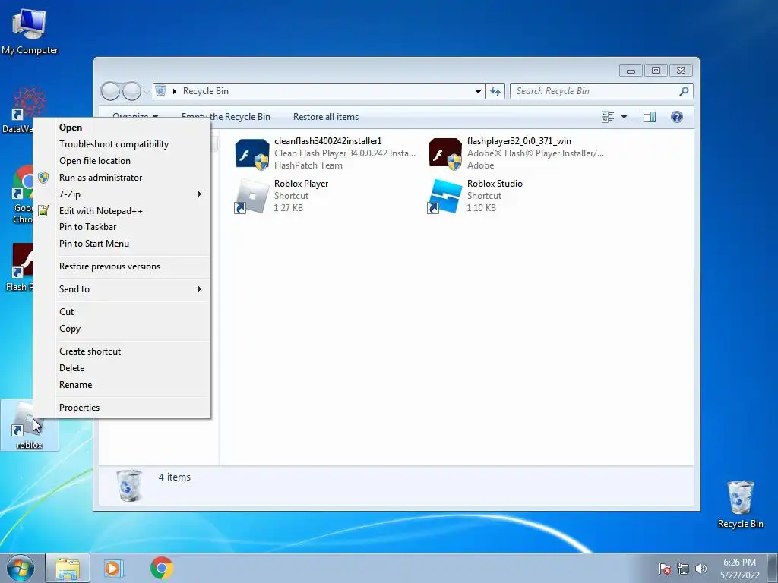Image resolution: width=778 pixels, height=583 pixels.
Task: Select the roblox desktop shortcut
Action: click(30, 425)
